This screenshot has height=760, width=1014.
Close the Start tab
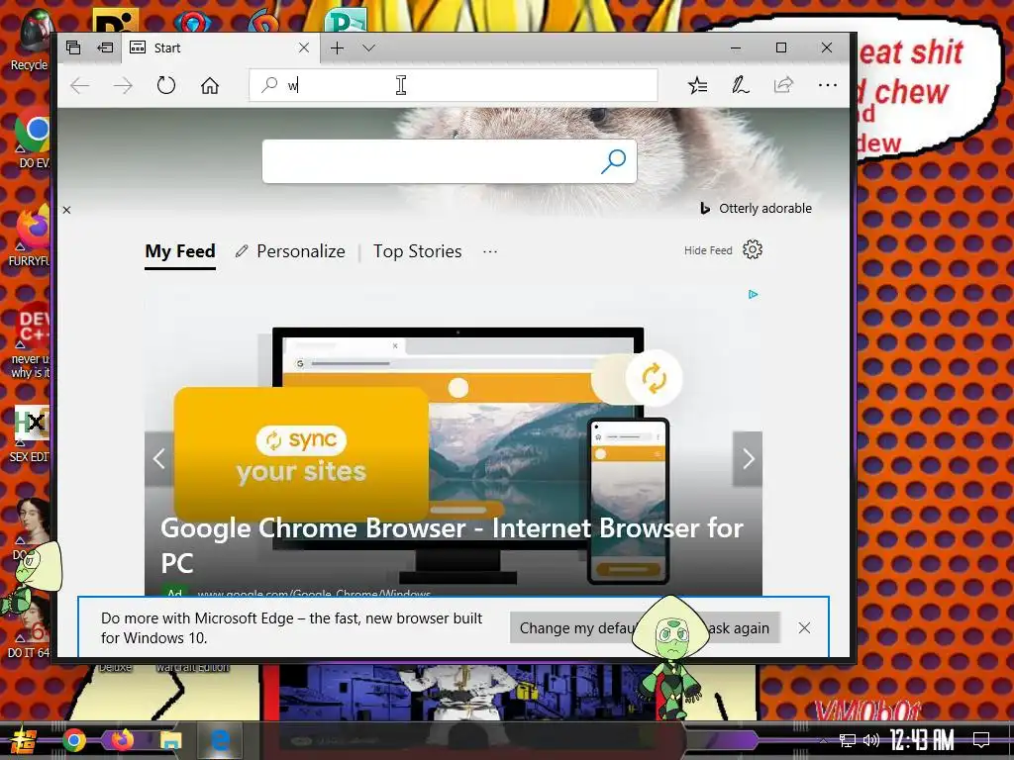pyautogui.click(x=303, y=47)
